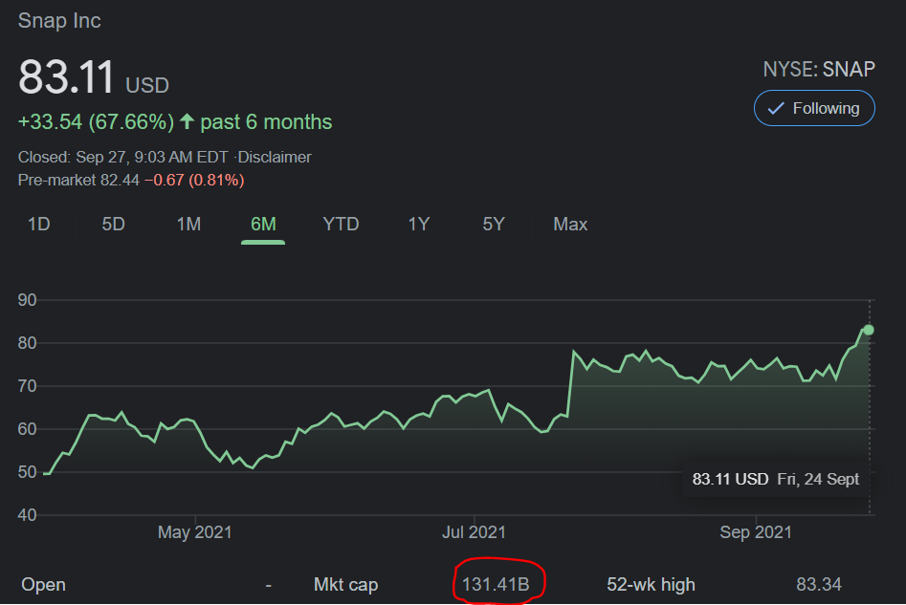Viewport: 906px width, 605px height.
Task: Toggle the Following button for SNAP
Action: point(814,108)
